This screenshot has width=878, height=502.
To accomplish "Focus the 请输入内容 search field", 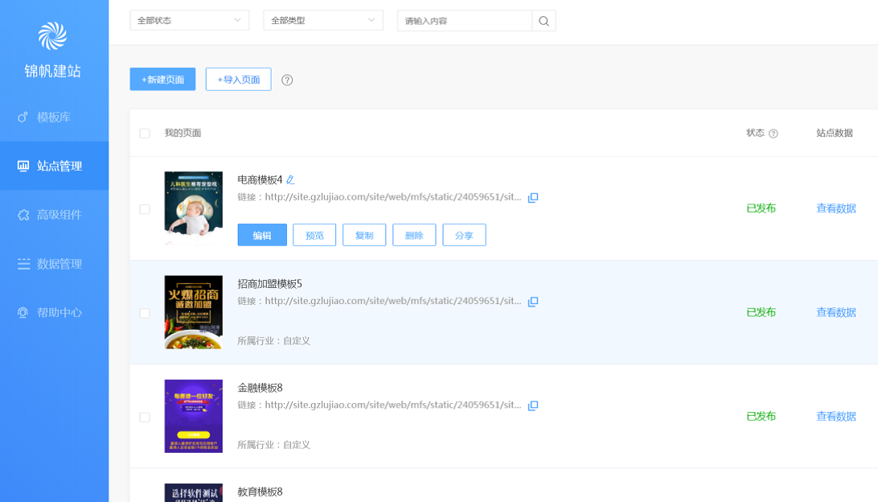I will [x=465, y=21].
